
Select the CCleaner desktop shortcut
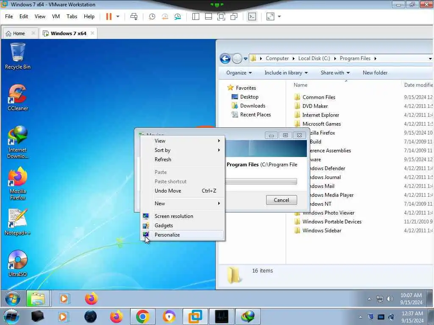coord(18,98)
